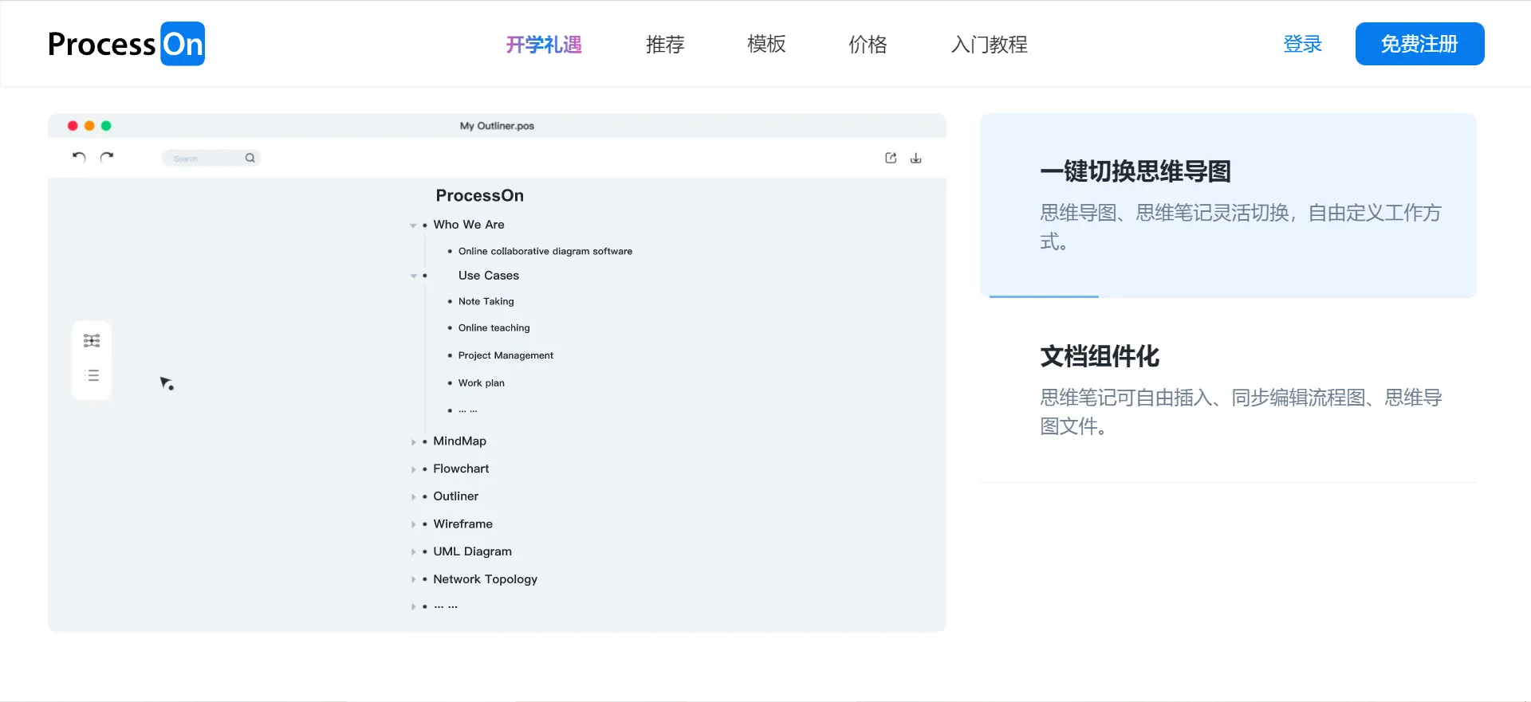This screenshot has height=702, width=1531.
Task: Open the 入门教程 navigation item
Action: [989, 45]
